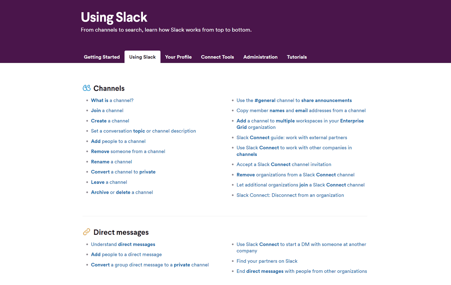Click "Copy member names and email addresses" link

(x=301, y=111)
